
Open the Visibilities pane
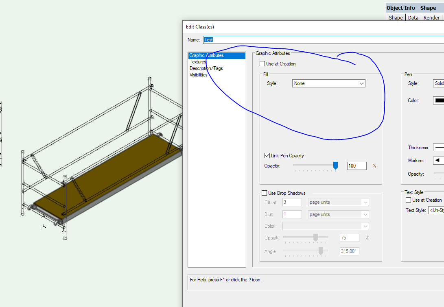coord(199,75)
